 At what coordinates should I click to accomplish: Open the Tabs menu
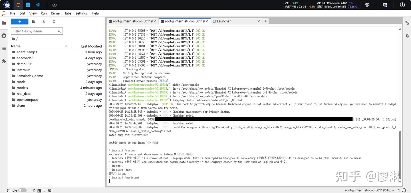[x=68, y=13]
